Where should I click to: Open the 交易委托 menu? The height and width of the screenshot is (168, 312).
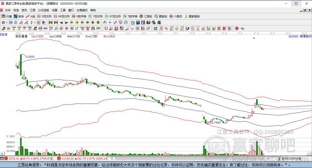pos(82,10)
